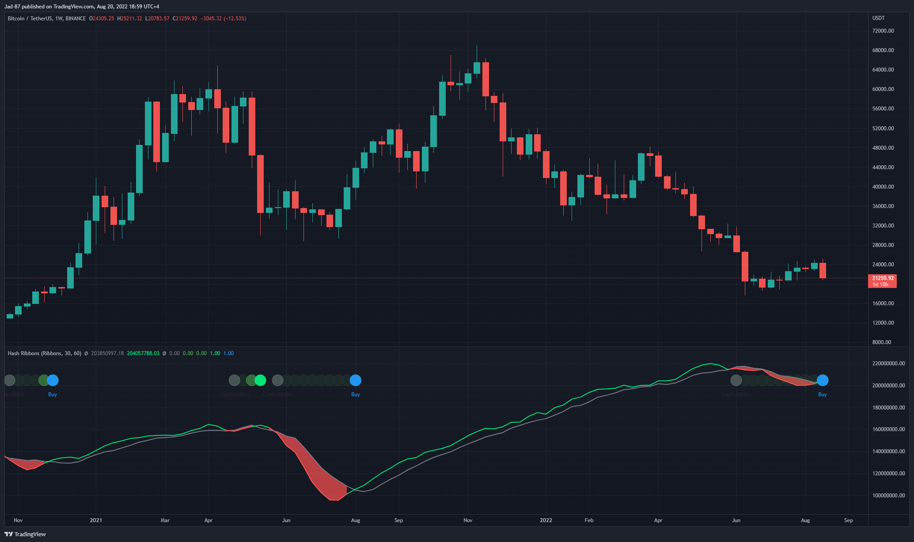Image resolution: width=914 pixels, height=542 pixels.
Task: Click the faded Capitulation label near June 2022
Action: (x=736, y=394)
